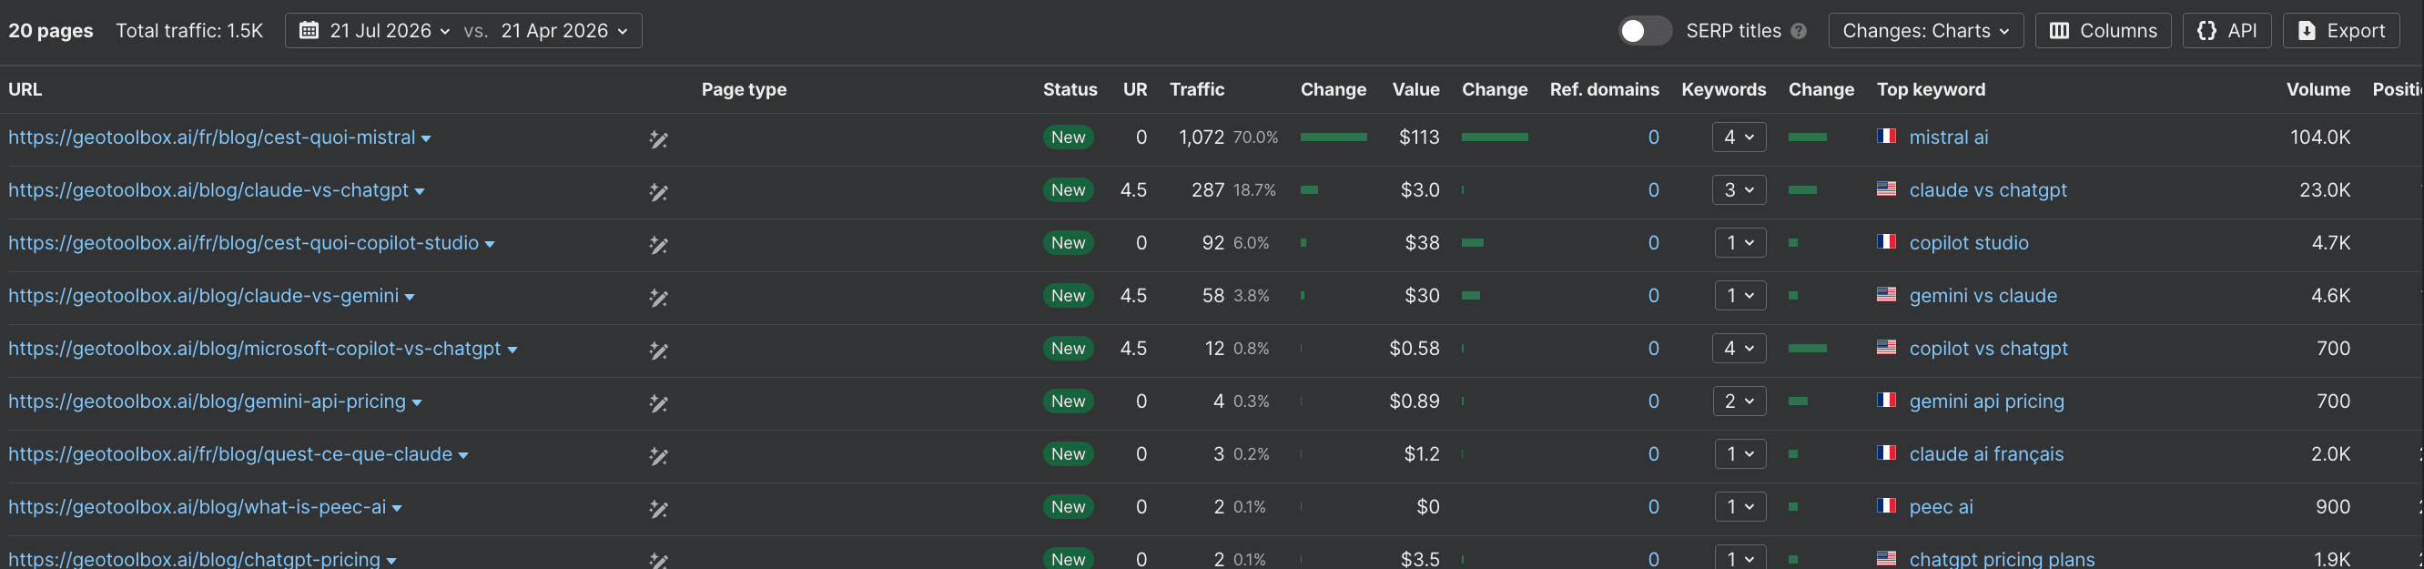Click the magic wand icon for claude-vs-chatgpt row

(659, 192)
